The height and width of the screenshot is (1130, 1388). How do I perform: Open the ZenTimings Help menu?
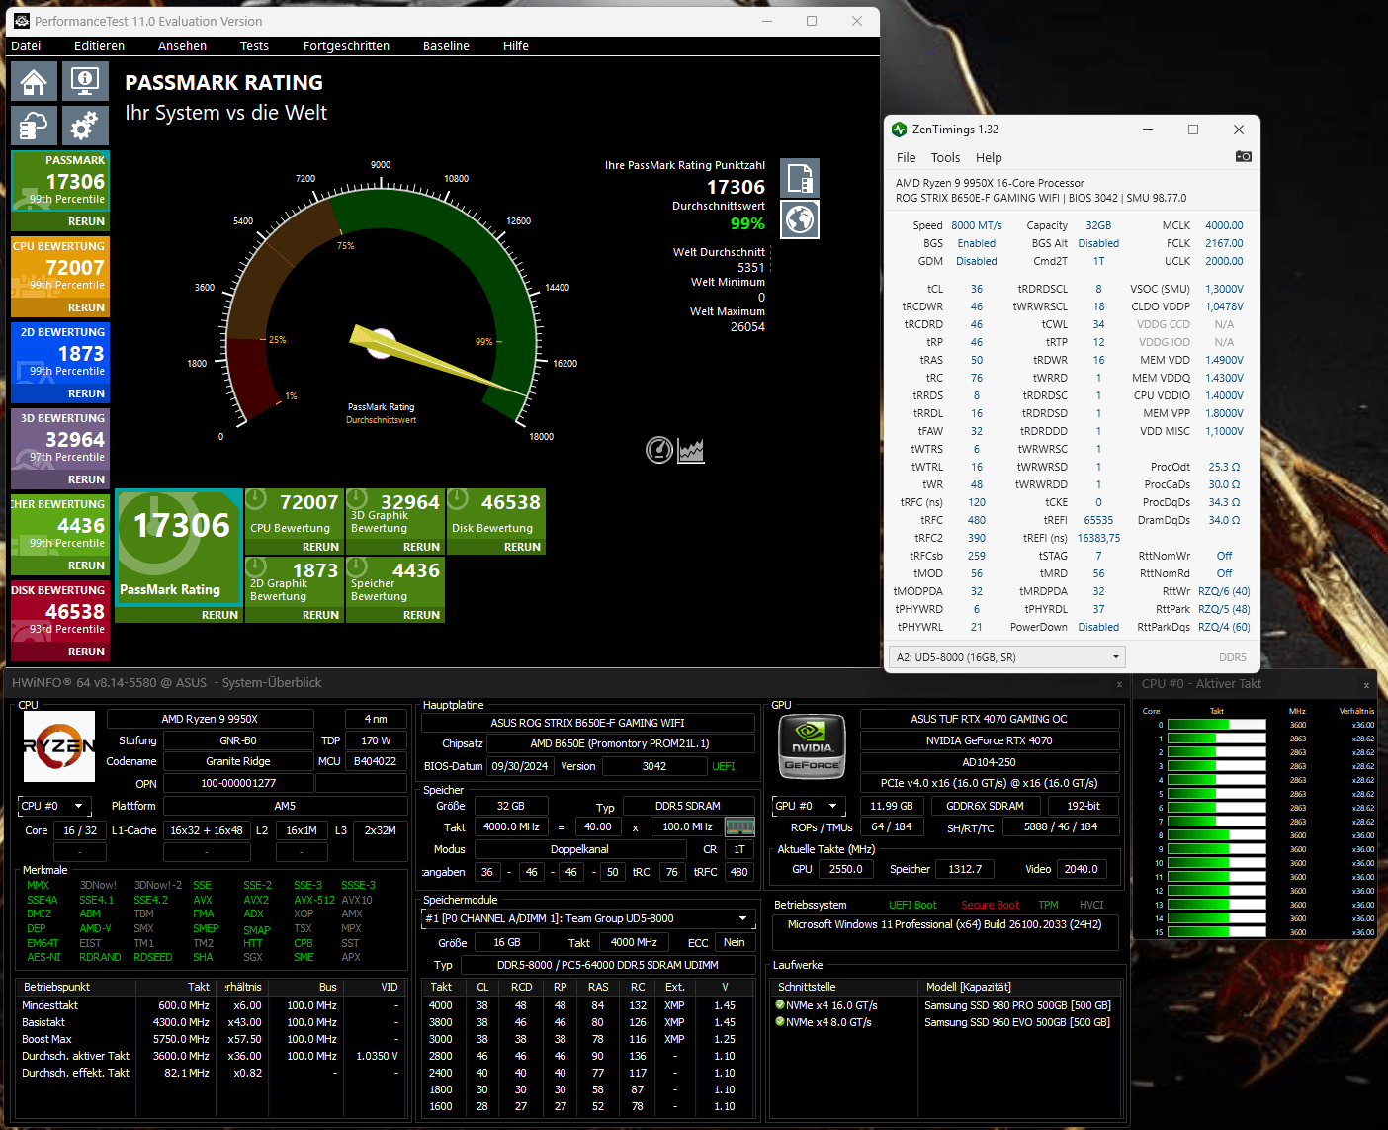coord(989,158)
